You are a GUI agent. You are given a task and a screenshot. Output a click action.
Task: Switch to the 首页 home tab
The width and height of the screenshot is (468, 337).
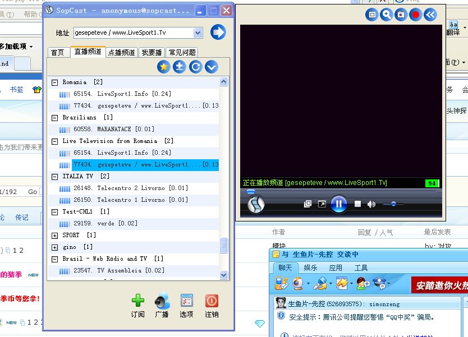pyautogui.click(x=58, y=53)
